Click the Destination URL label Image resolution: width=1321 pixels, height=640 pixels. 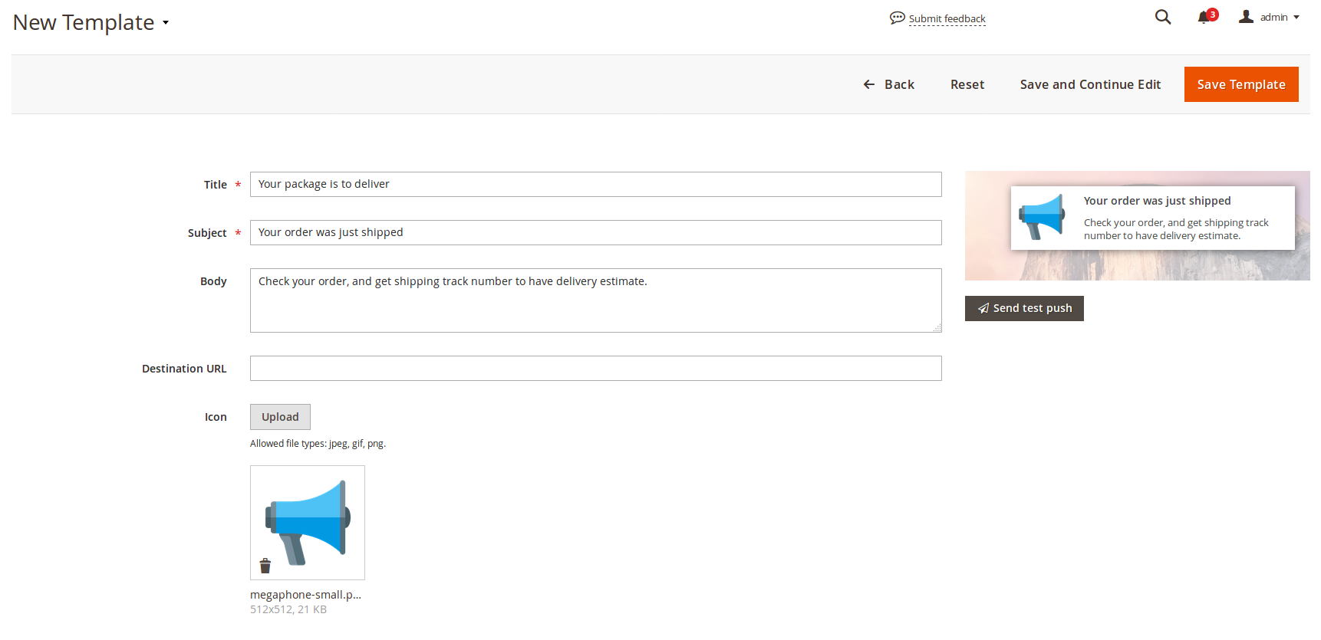[184, 369]
